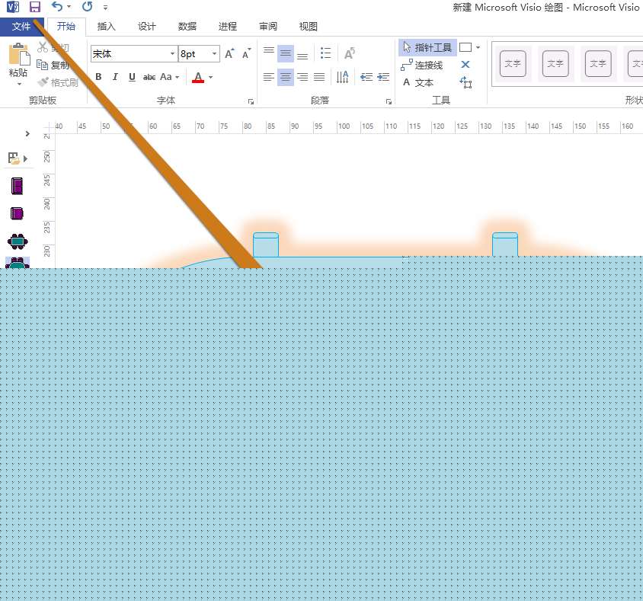
Task: Click the text block tool icon
Action: point(465,82)
